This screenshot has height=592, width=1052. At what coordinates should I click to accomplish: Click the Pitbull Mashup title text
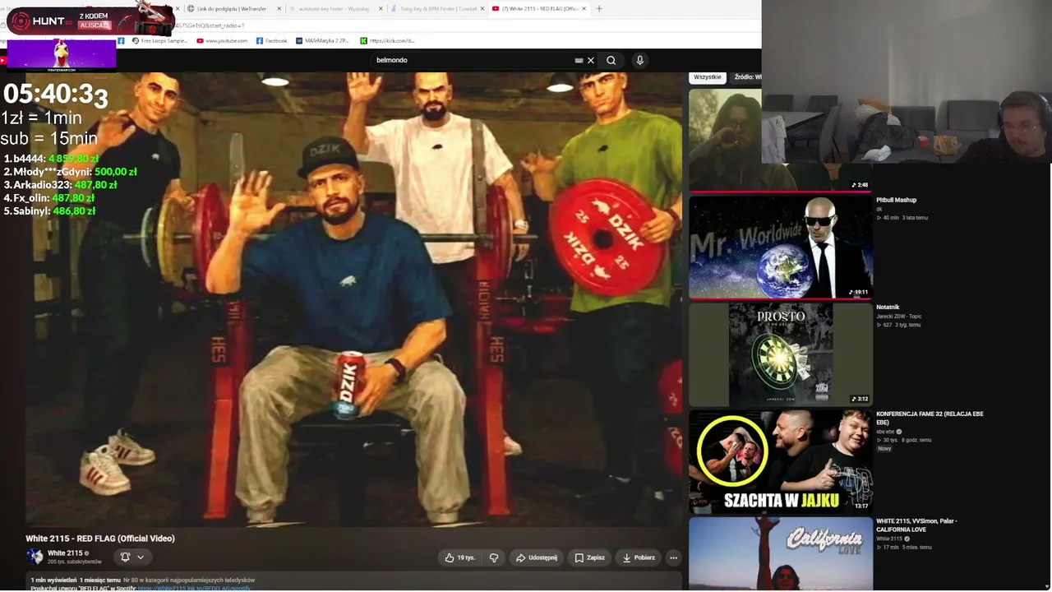(x=896, y=200)
